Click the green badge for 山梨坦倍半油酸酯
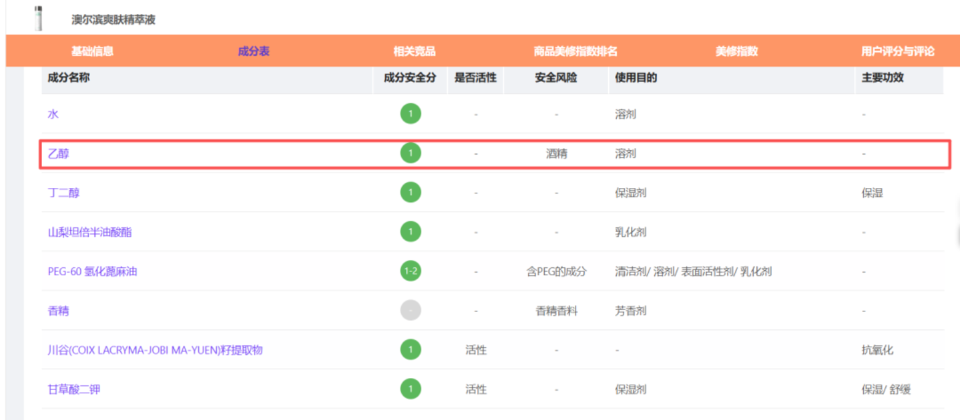 [411, 232]
